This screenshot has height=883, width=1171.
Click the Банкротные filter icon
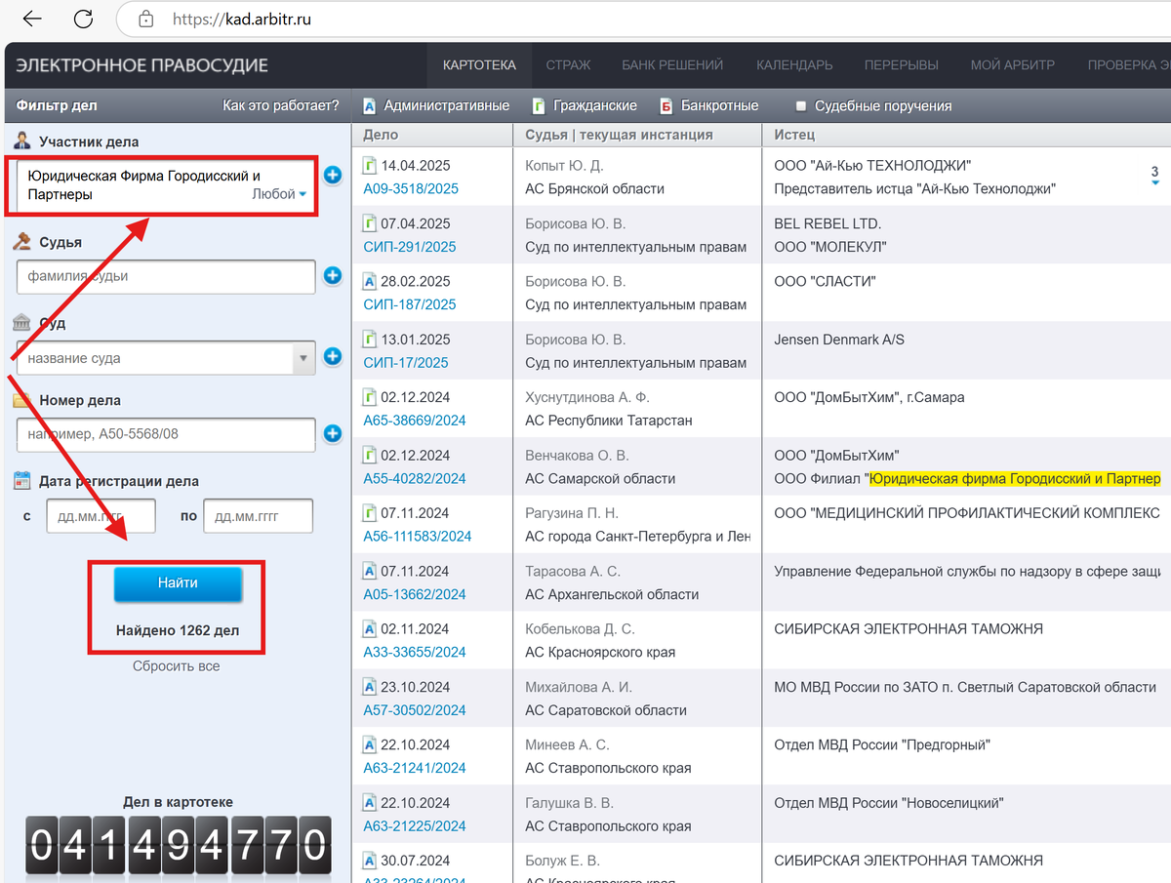(x=666, y=105)
